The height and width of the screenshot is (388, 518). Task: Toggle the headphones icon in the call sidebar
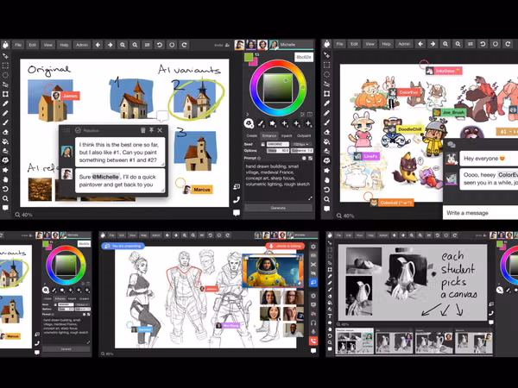pyautogui.click(x=313, y=322)
